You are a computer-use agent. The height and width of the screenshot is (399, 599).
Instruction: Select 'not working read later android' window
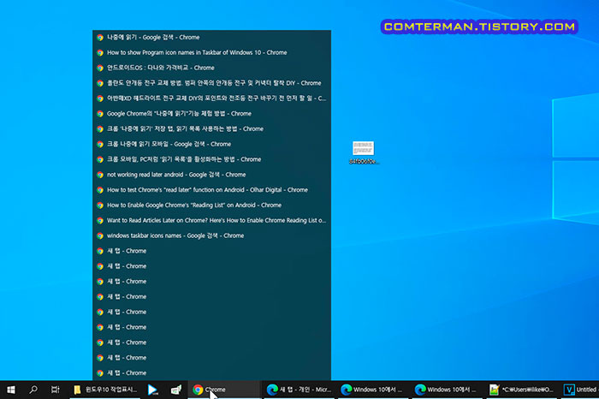coord(211,175)
